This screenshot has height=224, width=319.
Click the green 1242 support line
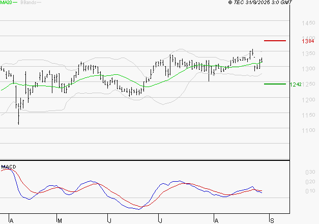click(275, 84)
